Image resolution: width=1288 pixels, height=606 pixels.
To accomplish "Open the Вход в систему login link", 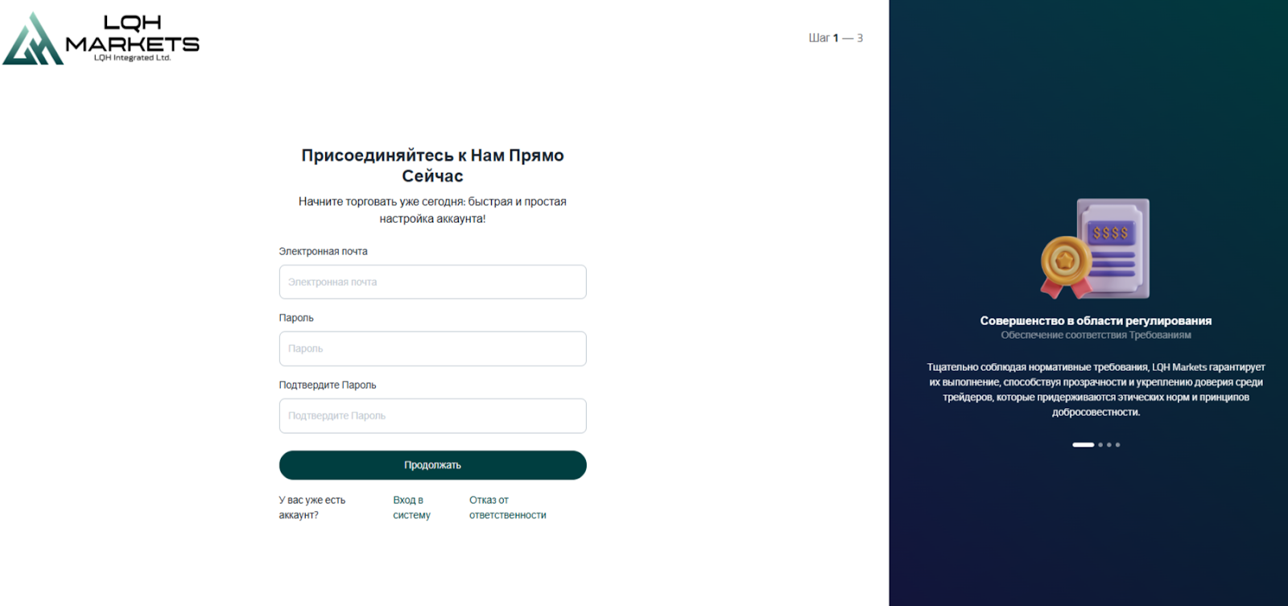I will (411, 508).
